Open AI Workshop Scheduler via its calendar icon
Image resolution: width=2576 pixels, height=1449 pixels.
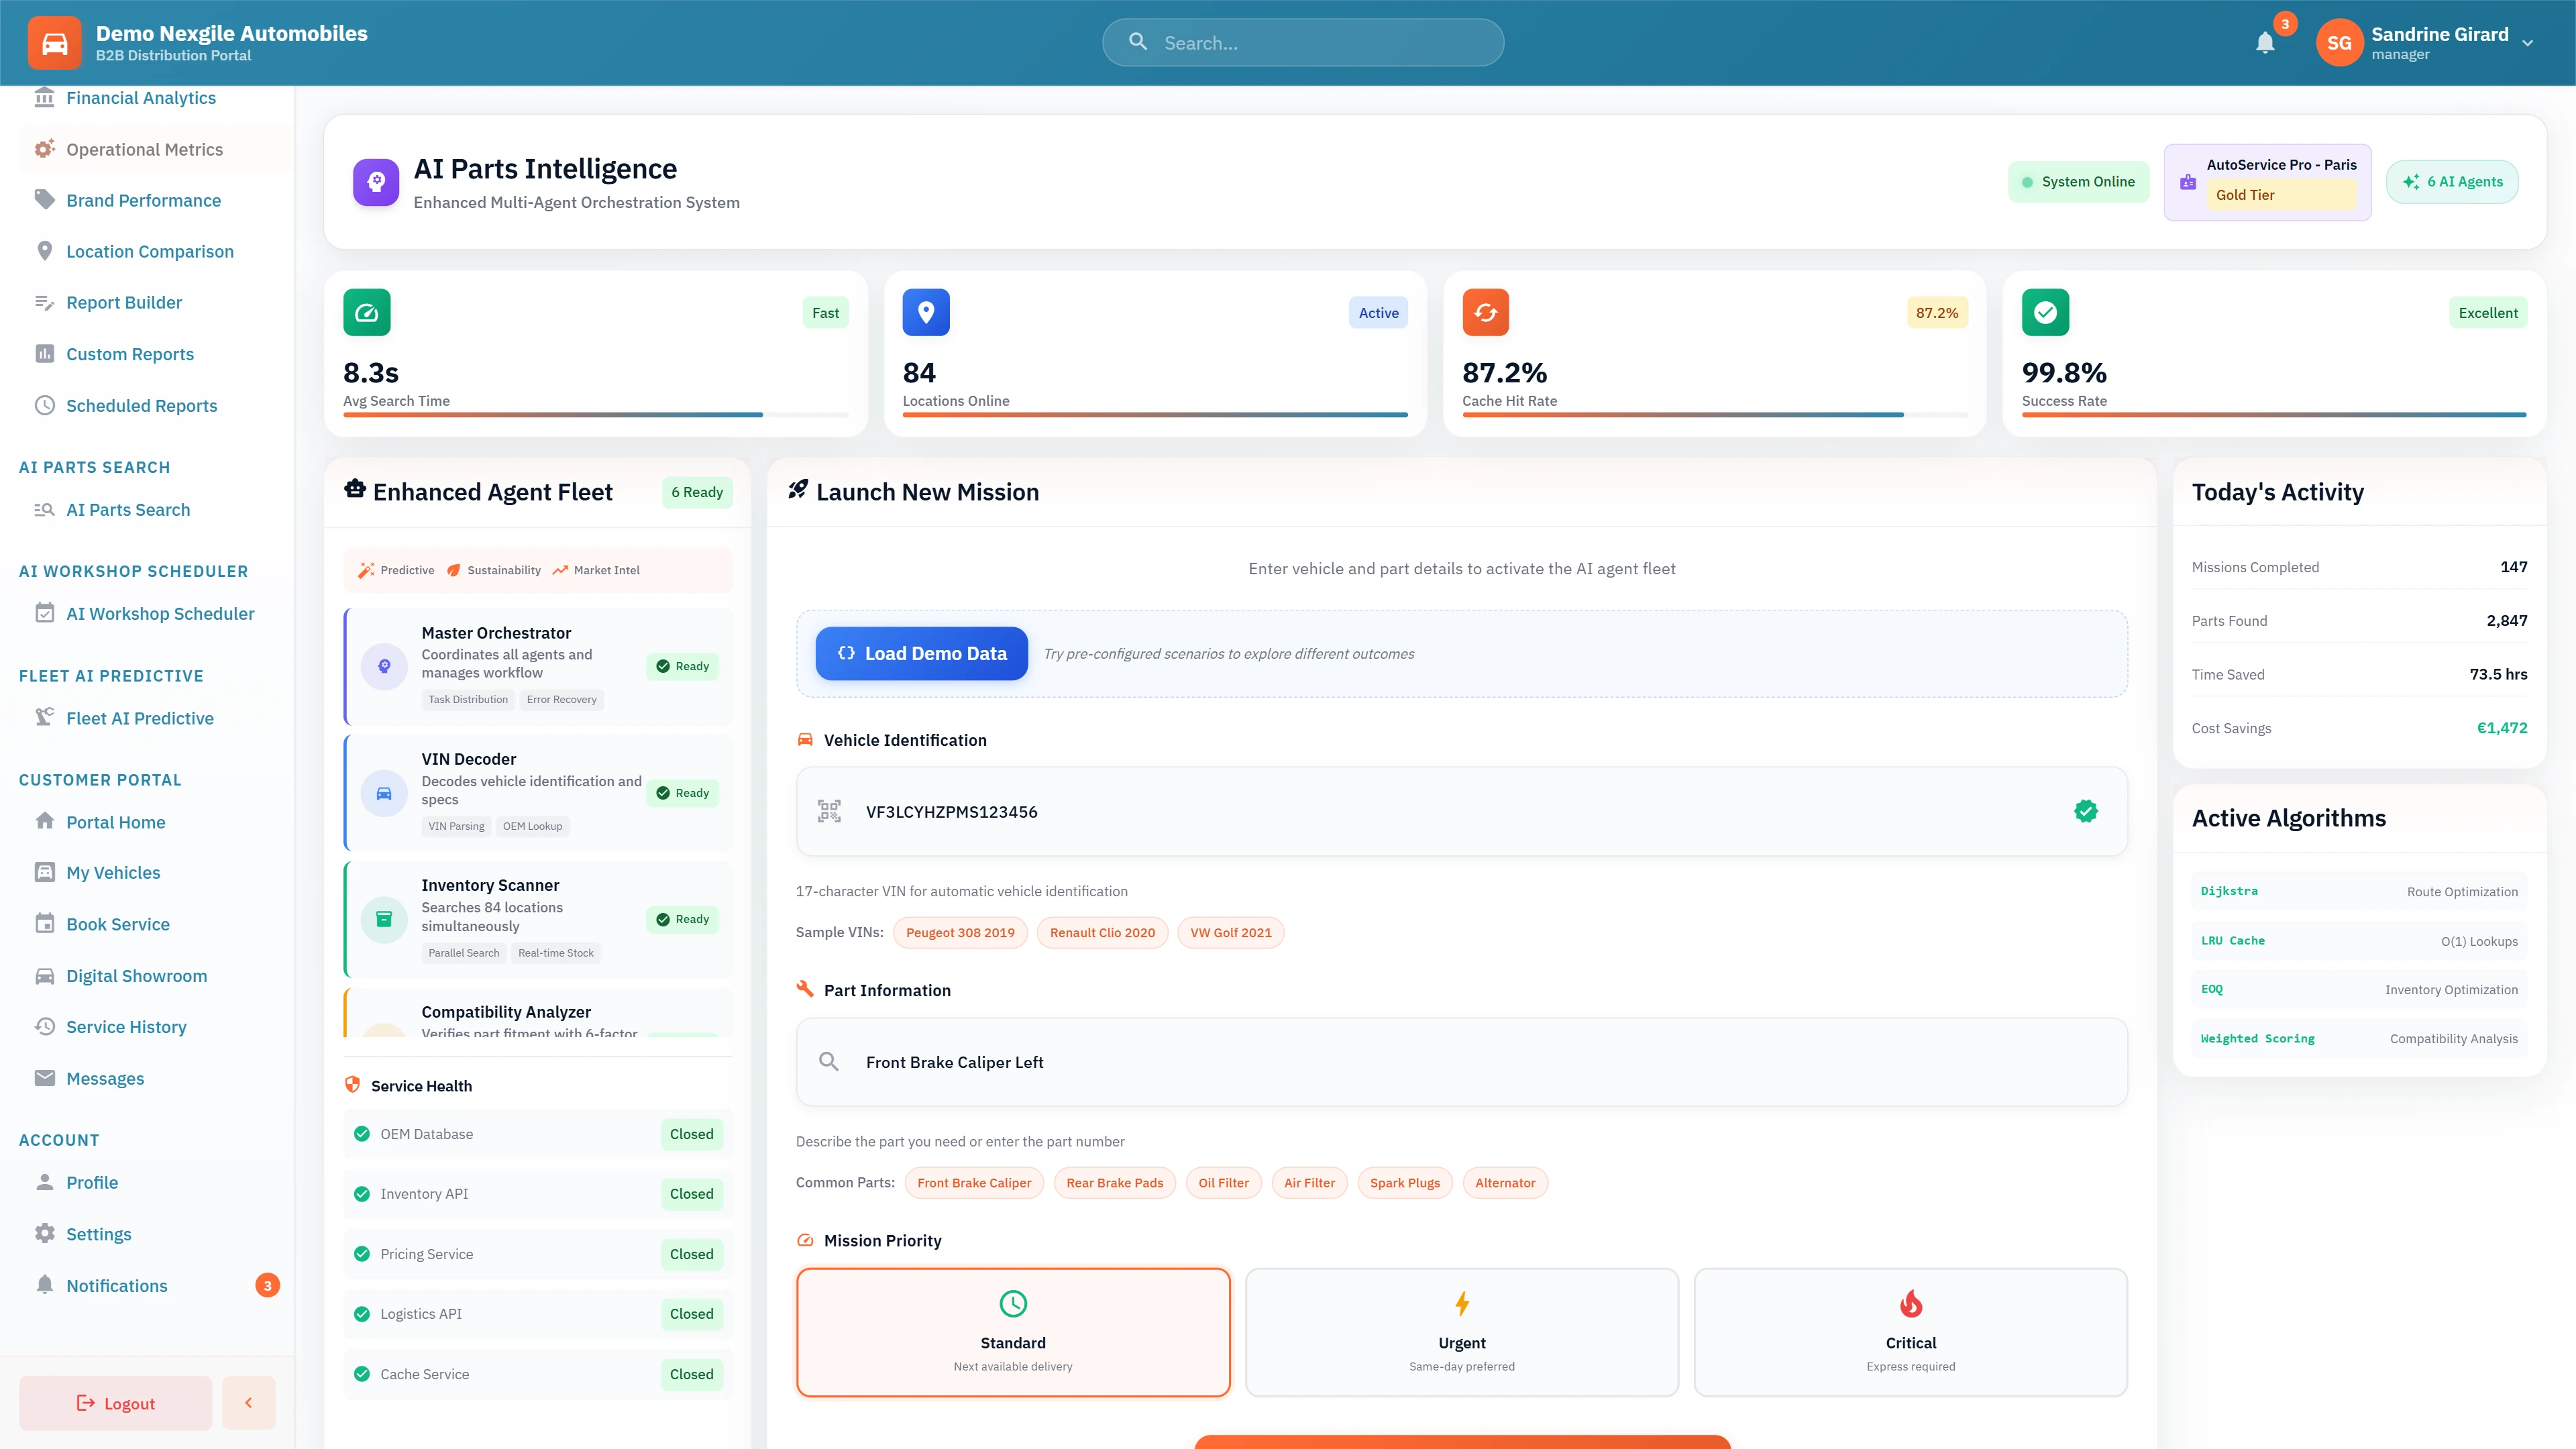click(45, 613)
